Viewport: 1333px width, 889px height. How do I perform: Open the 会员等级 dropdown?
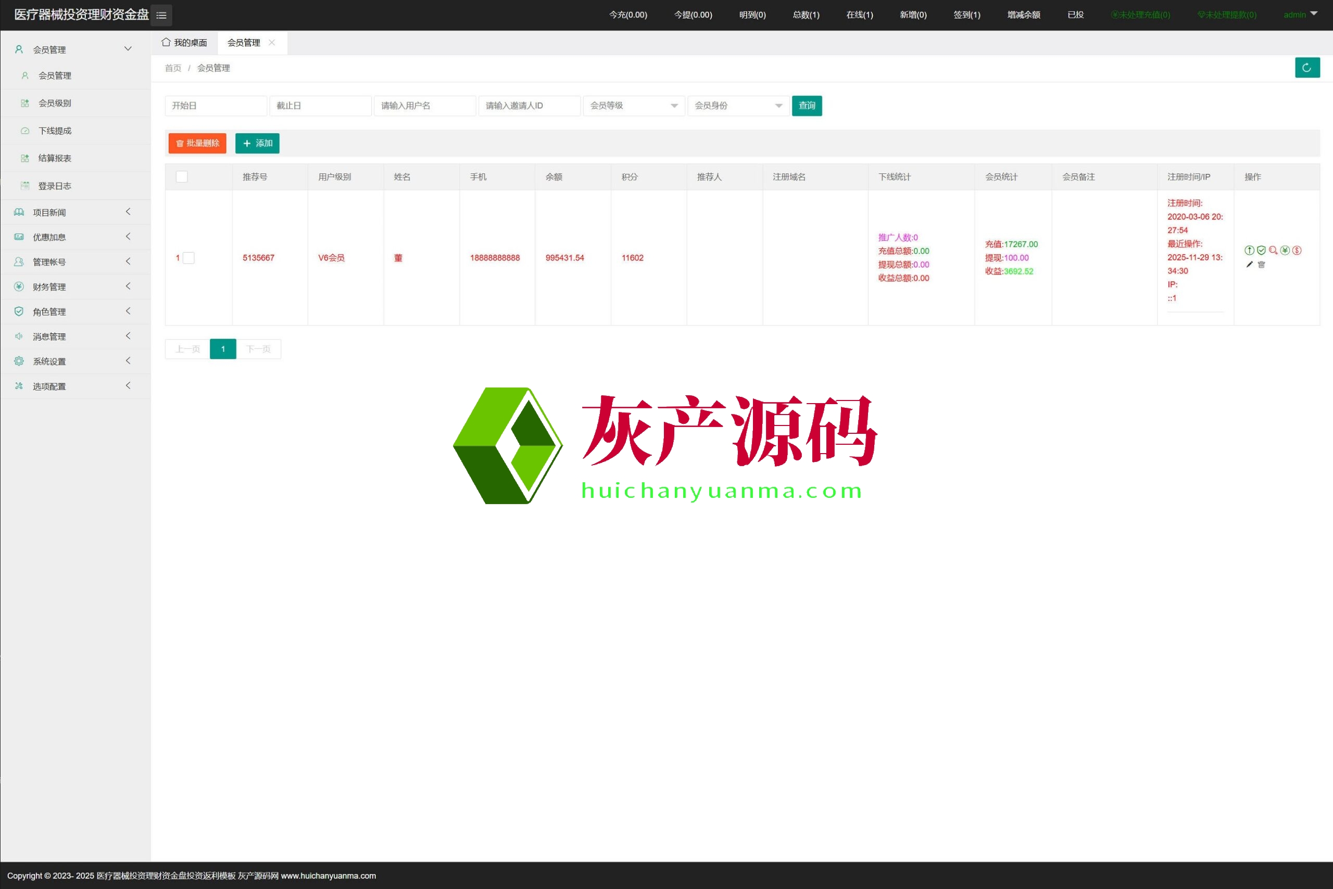point(634,105)
